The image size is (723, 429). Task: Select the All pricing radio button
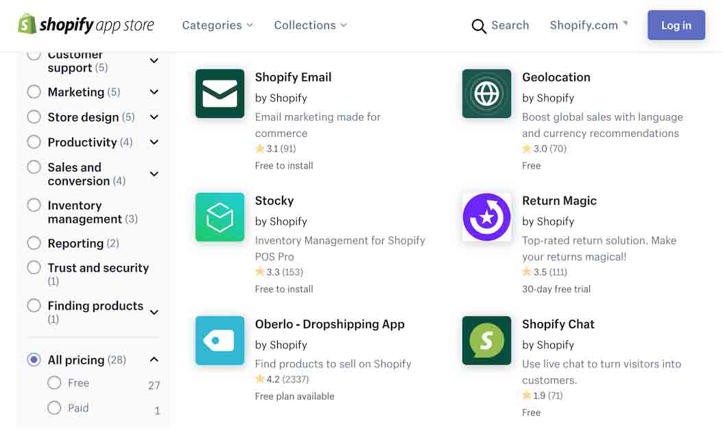pyautogui.click(x=34, y=359)
